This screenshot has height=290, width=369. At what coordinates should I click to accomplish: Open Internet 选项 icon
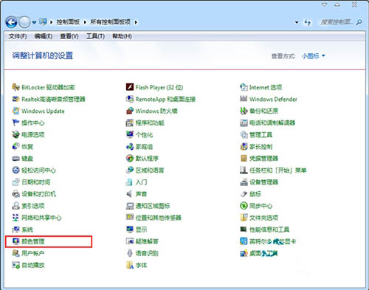(x=244, y=87)
